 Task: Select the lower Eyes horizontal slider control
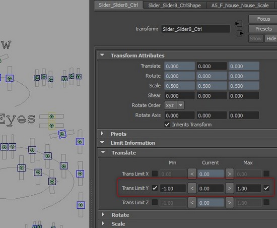click(51, 126)
